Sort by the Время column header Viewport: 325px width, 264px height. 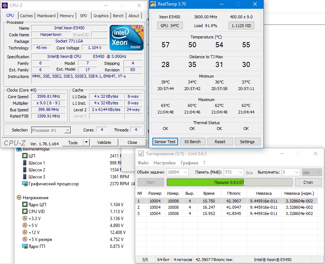coord(209,193)
